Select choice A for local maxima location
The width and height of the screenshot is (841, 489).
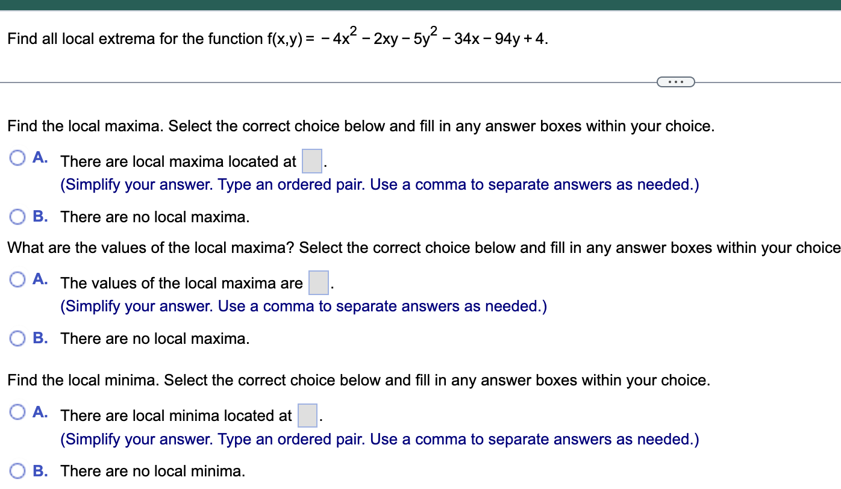pos(17,157)
